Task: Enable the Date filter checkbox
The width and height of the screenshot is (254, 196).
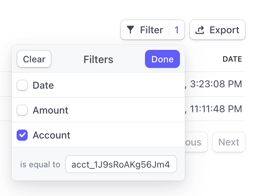Action: pos(22,85)
